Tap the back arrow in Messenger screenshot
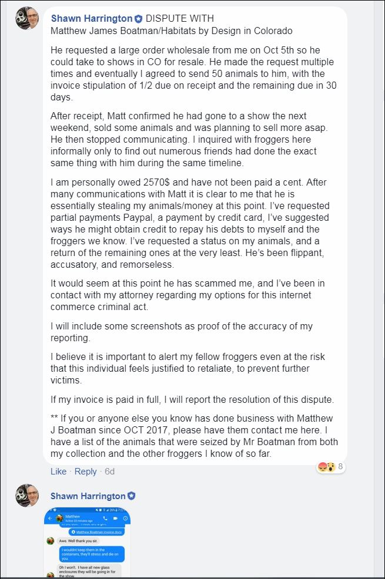The image size is (385, 579). click(50, 519)
